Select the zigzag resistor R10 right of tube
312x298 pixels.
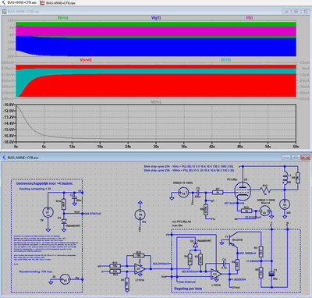point(265,190)
